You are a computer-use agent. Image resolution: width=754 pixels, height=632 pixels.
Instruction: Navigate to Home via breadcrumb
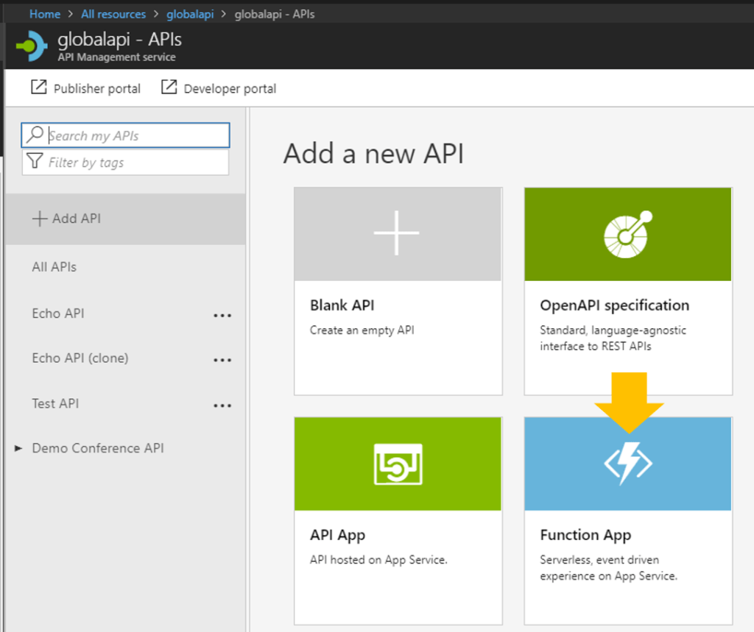(x=45, y=13)
